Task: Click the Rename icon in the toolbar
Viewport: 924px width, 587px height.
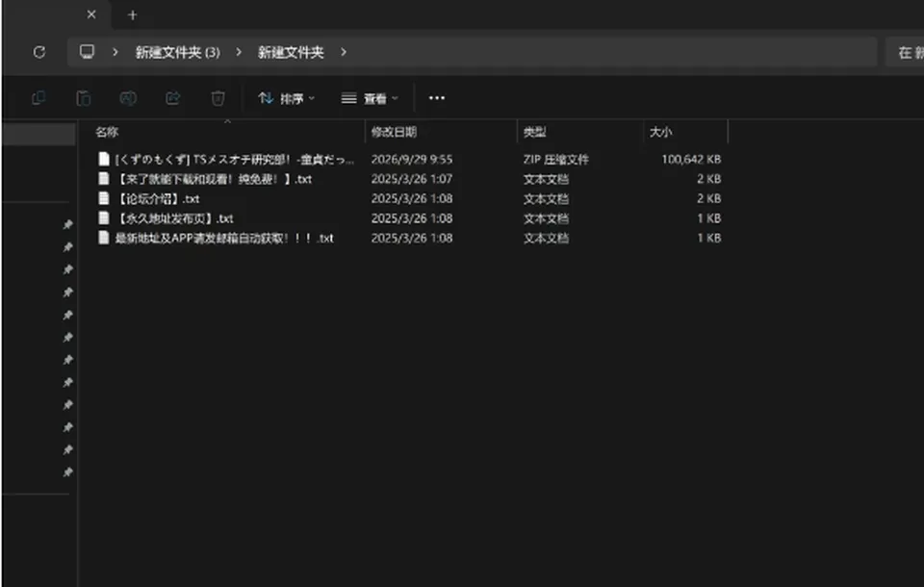Action: click(x=128, y=98)
